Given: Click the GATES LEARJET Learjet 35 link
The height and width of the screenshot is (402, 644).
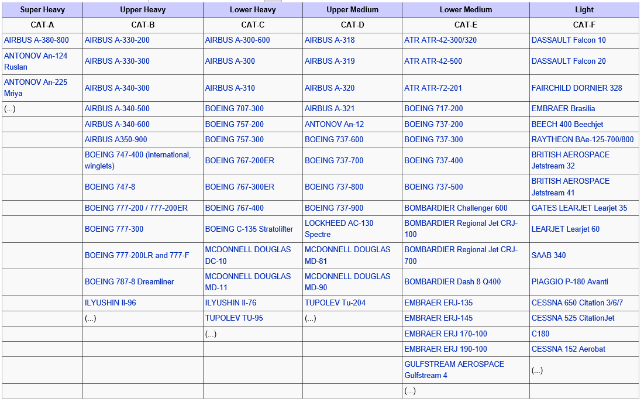Looking at the screenshot, I should 580,208.
